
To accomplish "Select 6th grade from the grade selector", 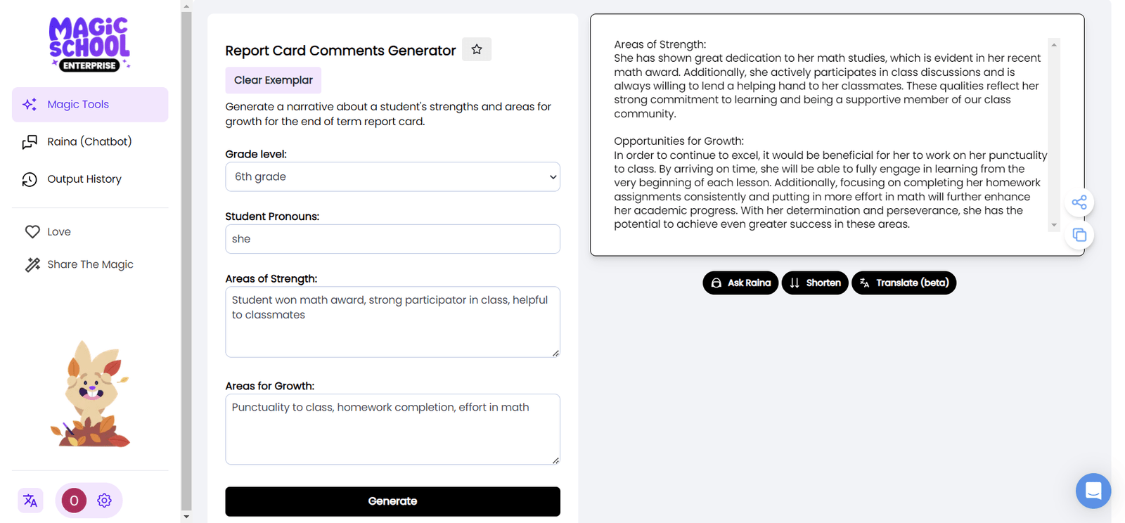I will [x=392, y=176].
